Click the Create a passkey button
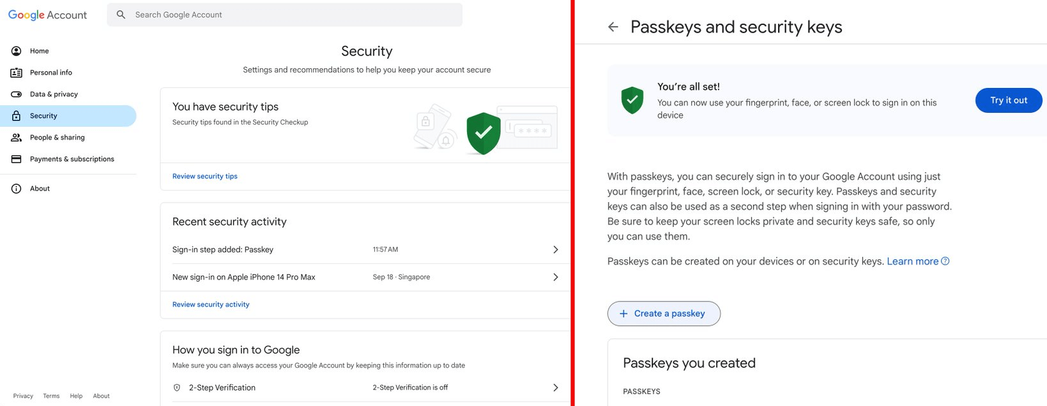The height and width of the screenshot is (406, 1047). tap(664, 314)
